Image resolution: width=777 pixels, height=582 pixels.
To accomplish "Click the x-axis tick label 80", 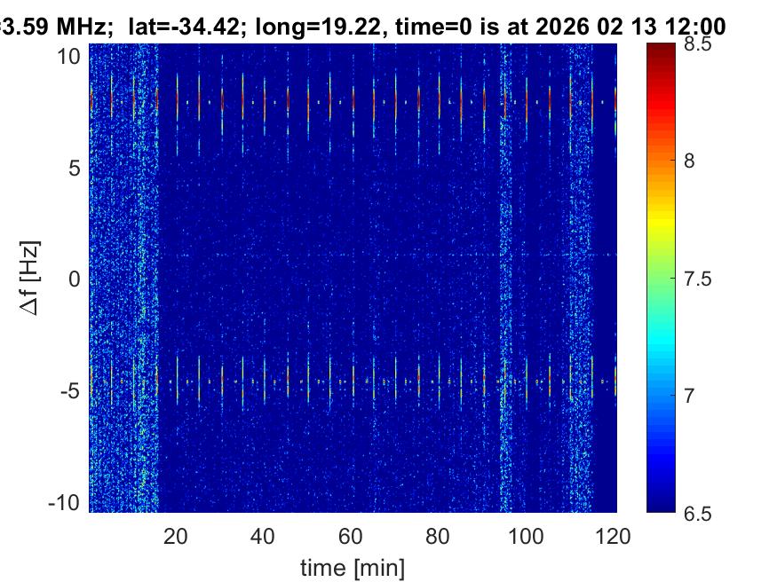I will (440, 536).
